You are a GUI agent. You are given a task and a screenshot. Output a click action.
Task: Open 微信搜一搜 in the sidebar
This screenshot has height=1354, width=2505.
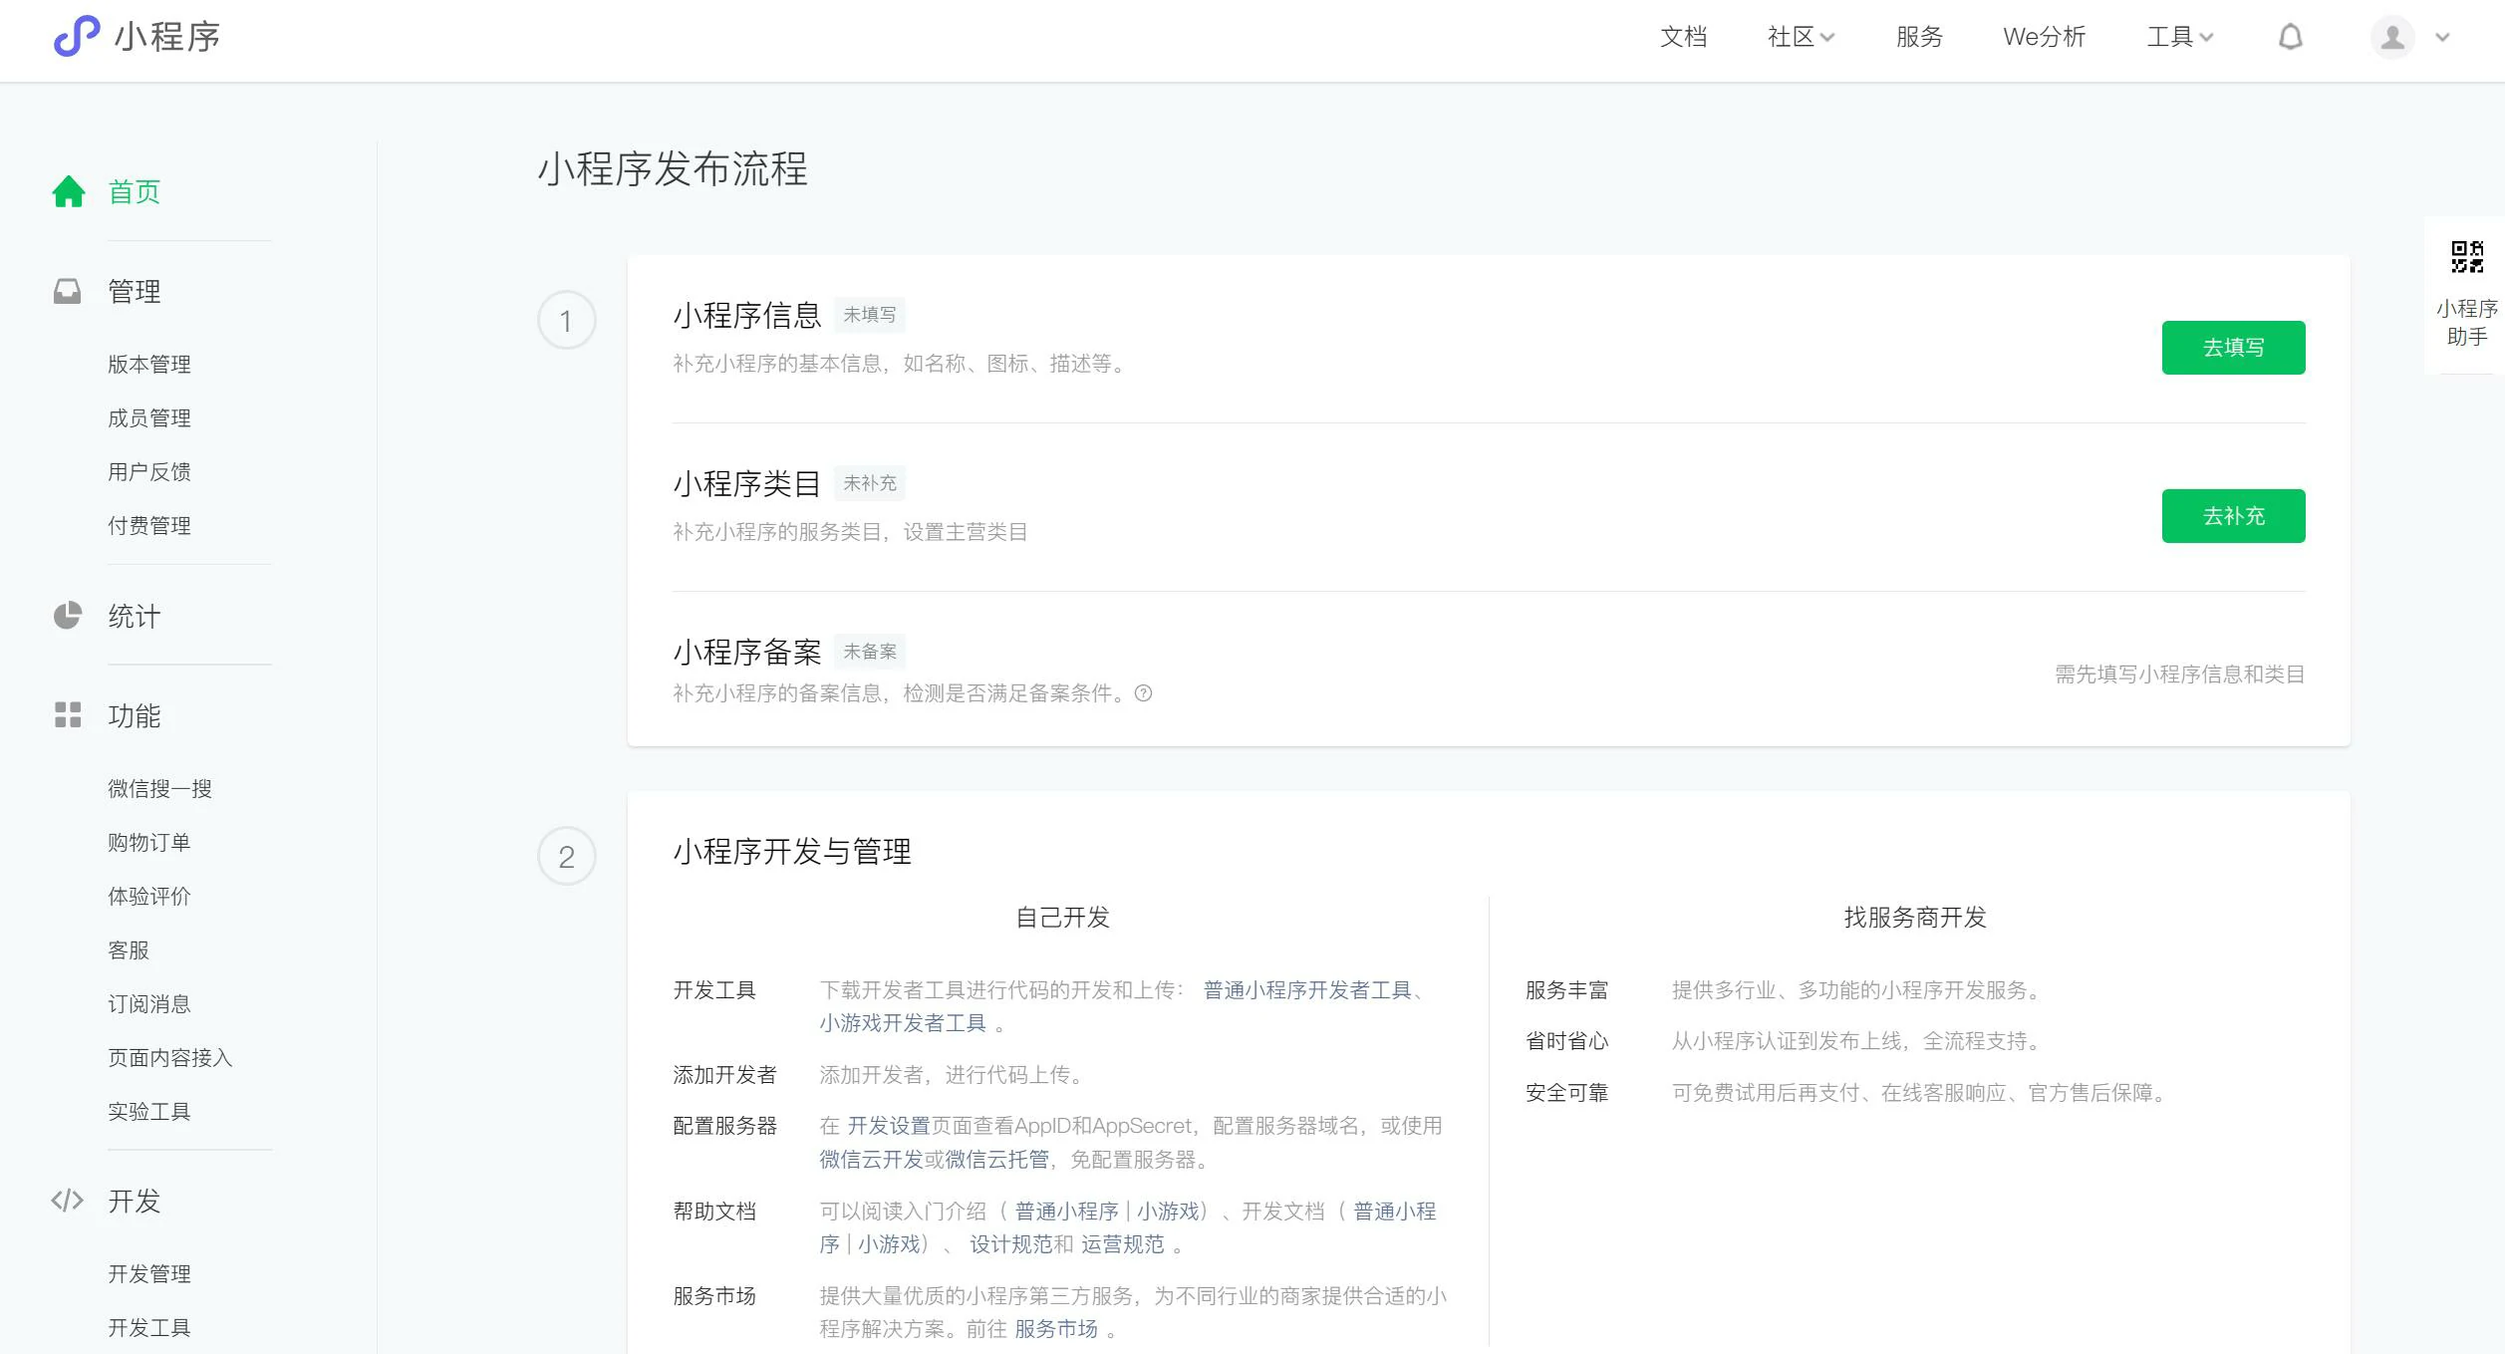pos(159,788)
